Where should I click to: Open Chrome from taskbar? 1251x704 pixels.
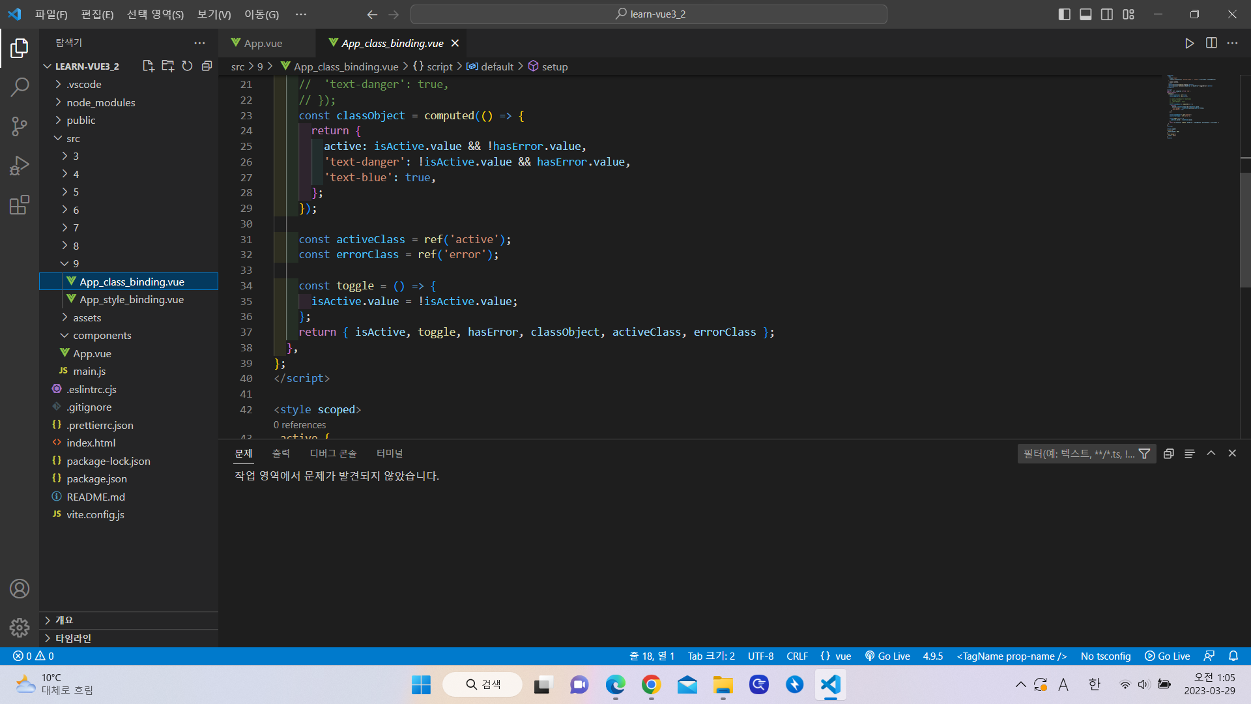(x=651, y=684)
